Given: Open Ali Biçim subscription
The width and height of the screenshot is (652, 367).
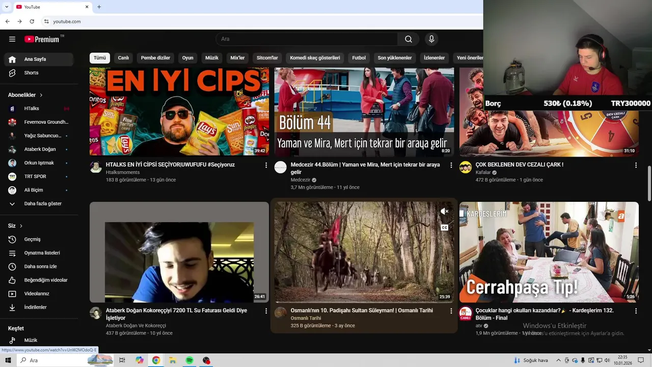Looking at the screenshot, I should click(x=39, y=190).
